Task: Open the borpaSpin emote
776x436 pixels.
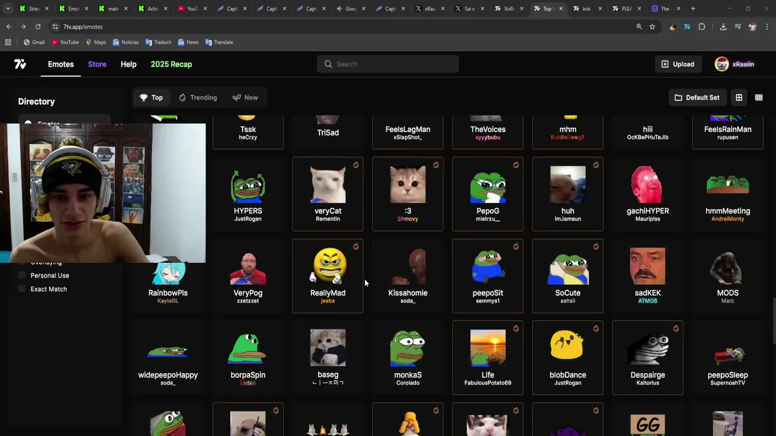Action: [x=248, y=358]
